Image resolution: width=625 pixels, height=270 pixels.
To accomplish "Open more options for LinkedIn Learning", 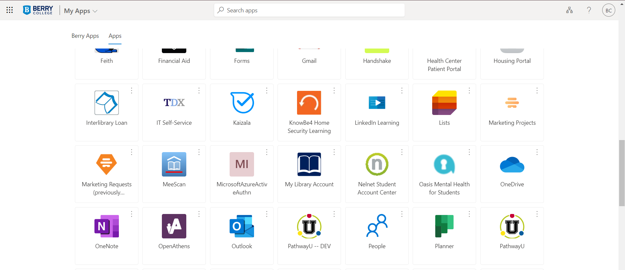I will coord(402,91).
